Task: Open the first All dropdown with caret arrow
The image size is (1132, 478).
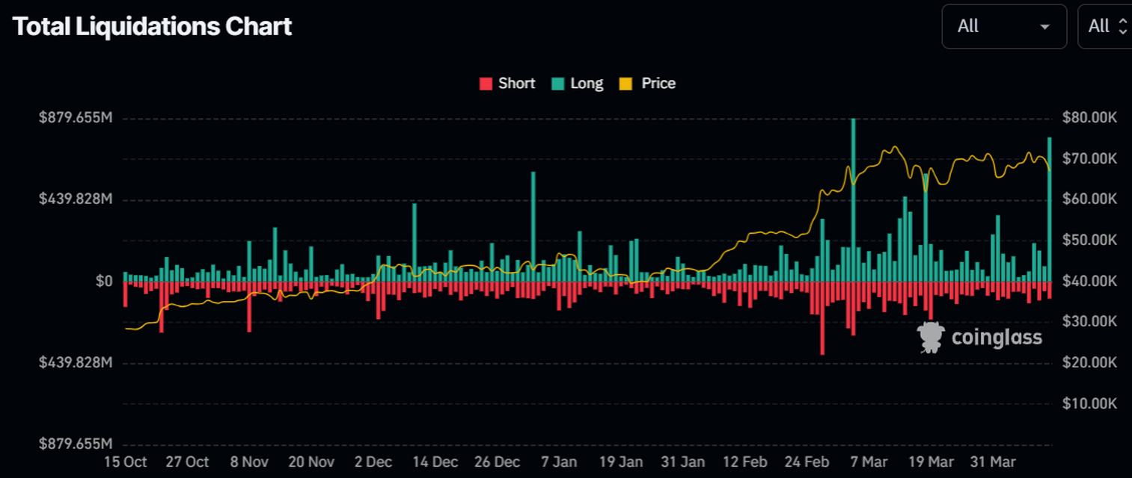Action: 1003,26
